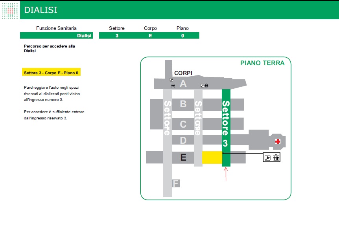Click the upper stairs icon left of letter A

click(x=171, y=79)
